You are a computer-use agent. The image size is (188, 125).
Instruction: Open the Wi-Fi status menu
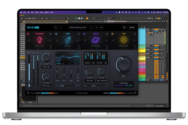[145, 12]
